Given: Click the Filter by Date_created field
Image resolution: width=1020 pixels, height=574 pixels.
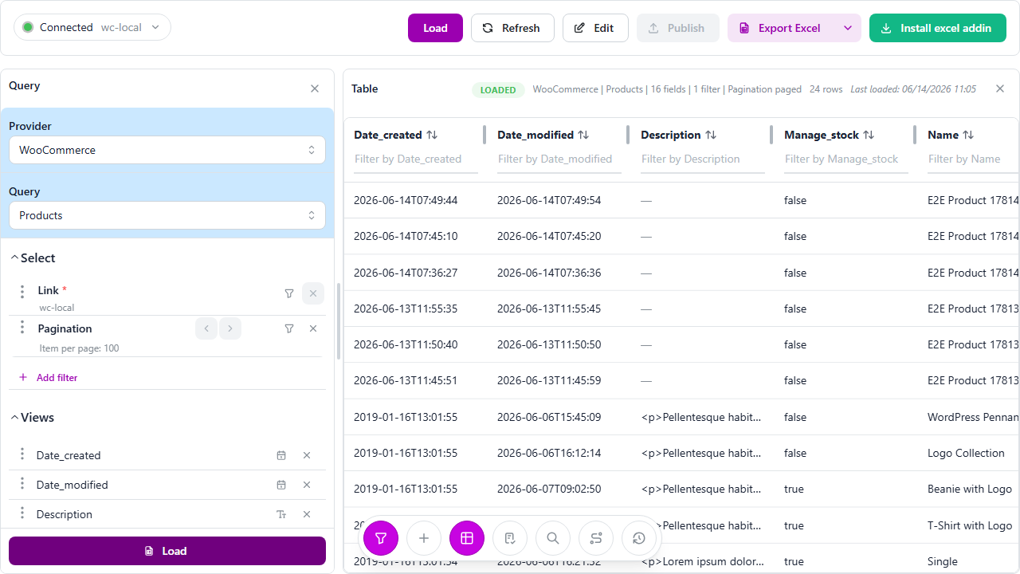Looking at the screenshot, I should pyautogui.click(x=416, y=159).
